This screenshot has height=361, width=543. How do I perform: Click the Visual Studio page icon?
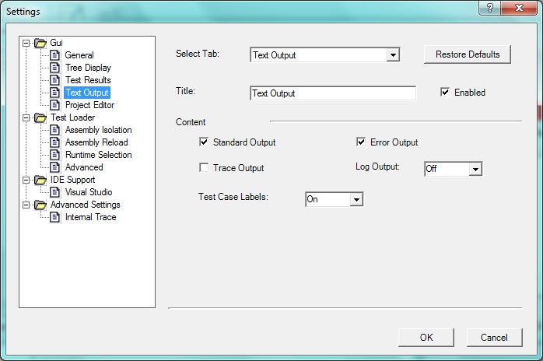coord(55,192)
